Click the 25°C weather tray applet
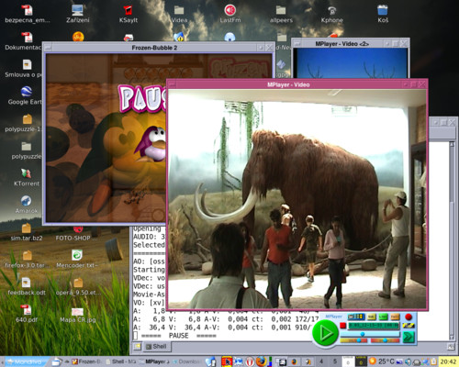 [381, 361]
